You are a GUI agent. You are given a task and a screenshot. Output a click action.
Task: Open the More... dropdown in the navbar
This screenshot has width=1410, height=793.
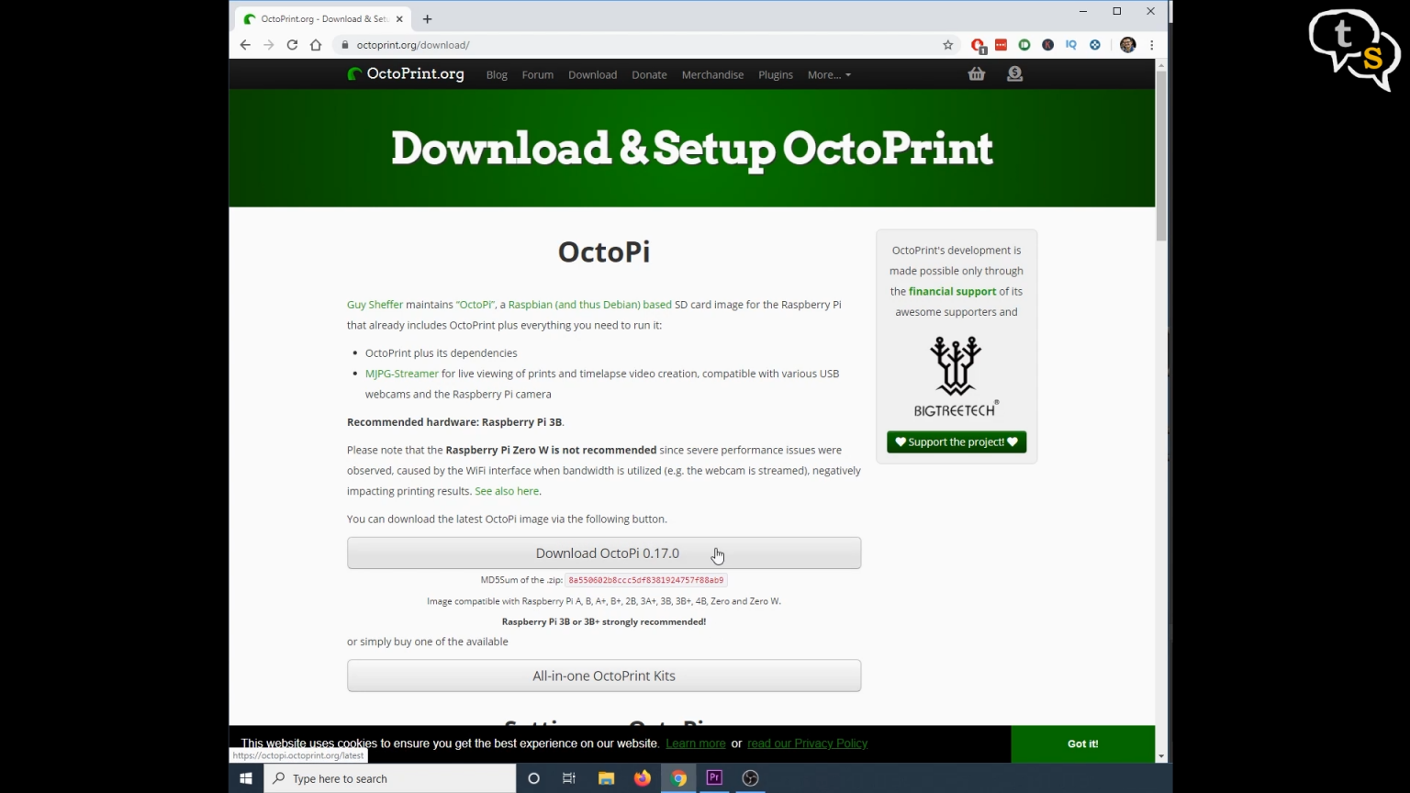[827, 74]
